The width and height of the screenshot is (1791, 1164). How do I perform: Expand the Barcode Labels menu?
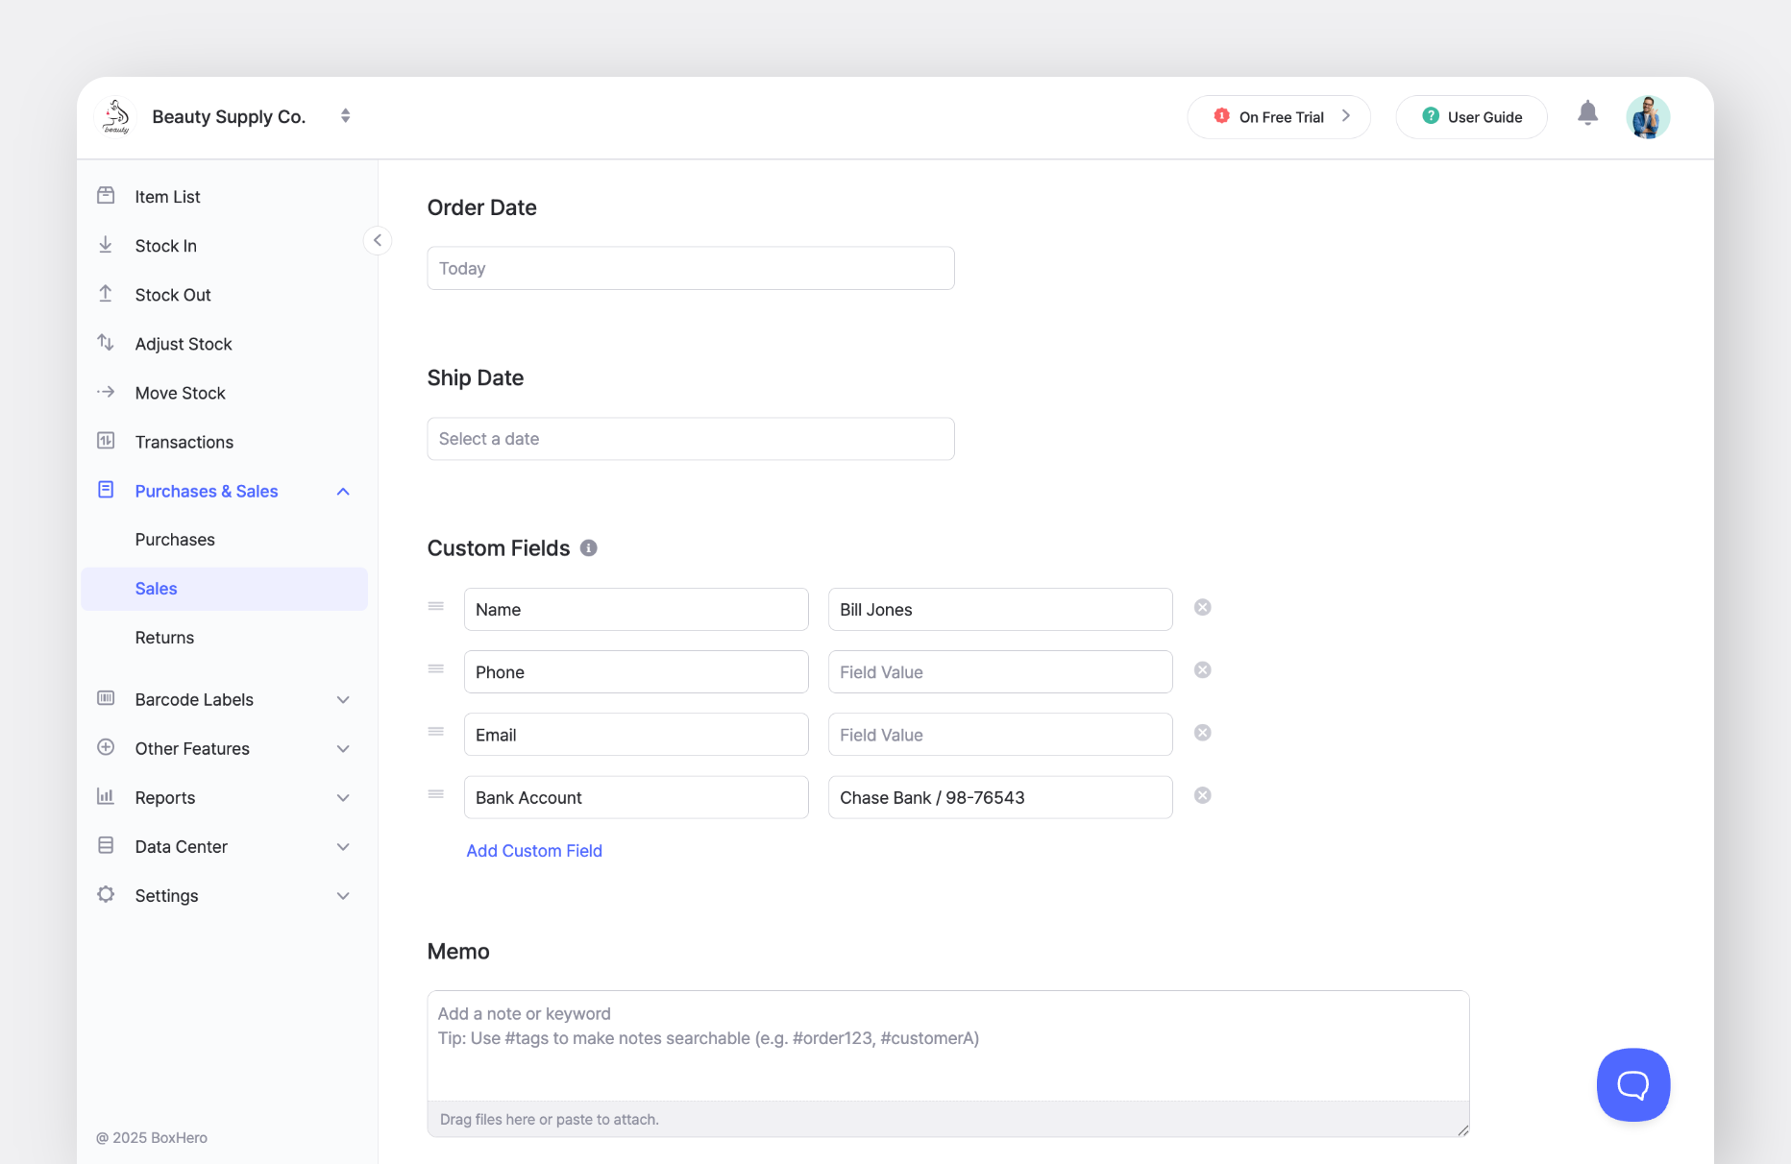point(343,700)
